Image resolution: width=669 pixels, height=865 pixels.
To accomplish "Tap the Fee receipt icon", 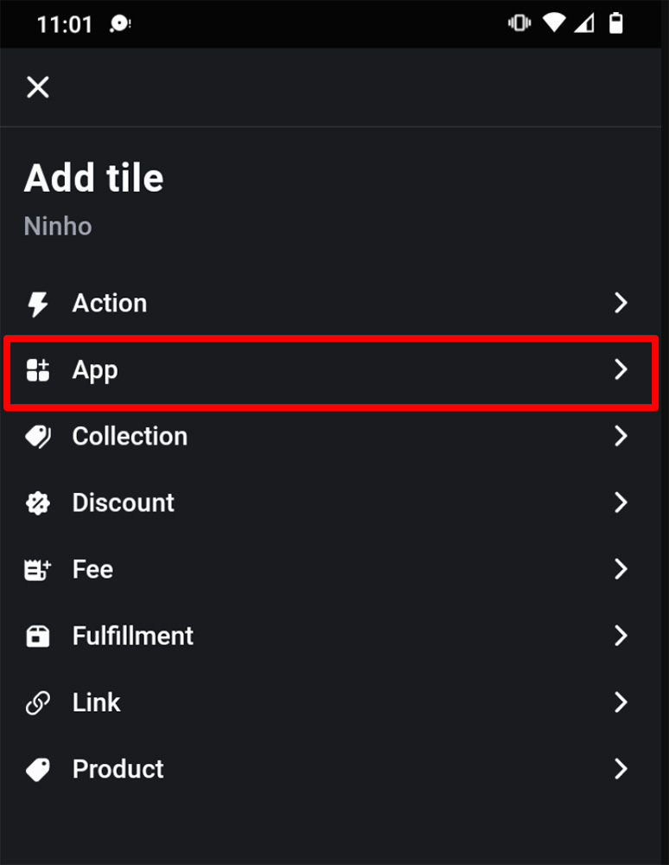I will [37, 570].
